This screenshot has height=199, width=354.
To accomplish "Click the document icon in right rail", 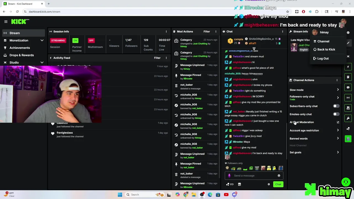I will pyautogui.click(x=348, y=77).
